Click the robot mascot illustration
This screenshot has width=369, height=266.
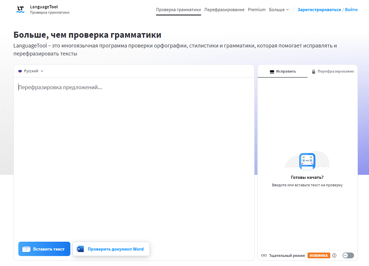point(307,160)
